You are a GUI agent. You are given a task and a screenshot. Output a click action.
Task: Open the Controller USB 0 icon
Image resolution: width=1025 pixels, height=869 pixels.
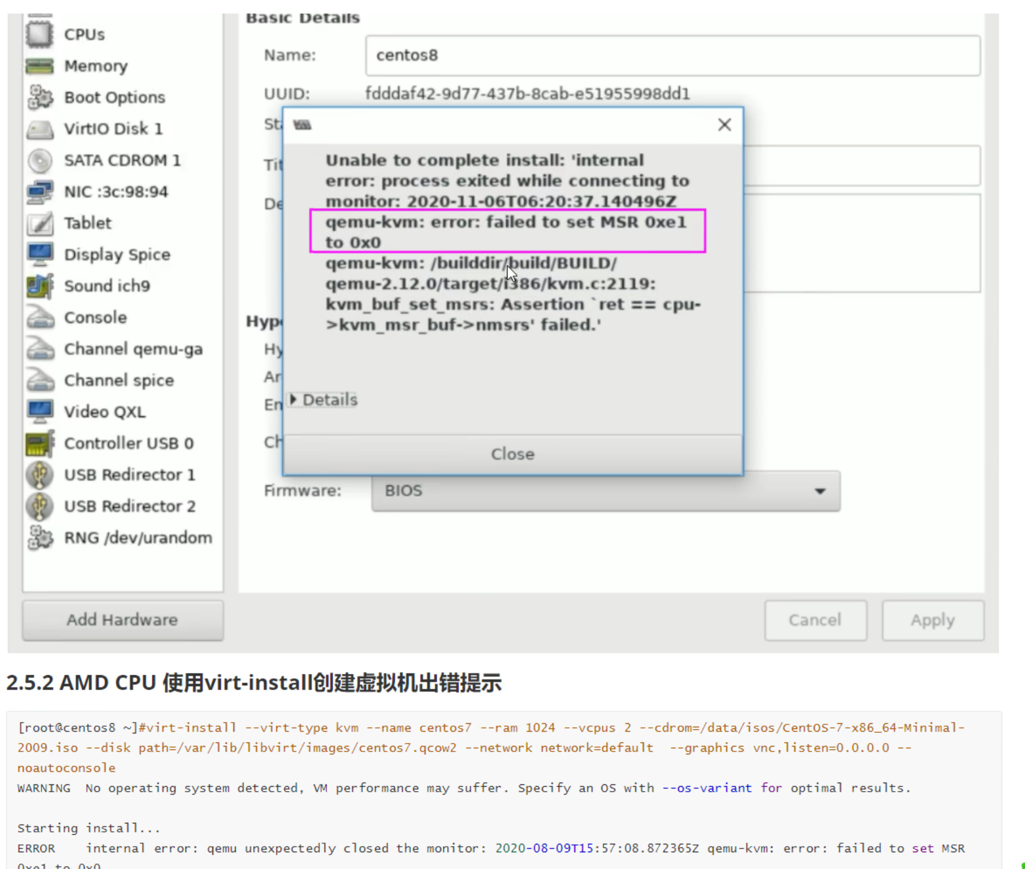coord(40,444)
